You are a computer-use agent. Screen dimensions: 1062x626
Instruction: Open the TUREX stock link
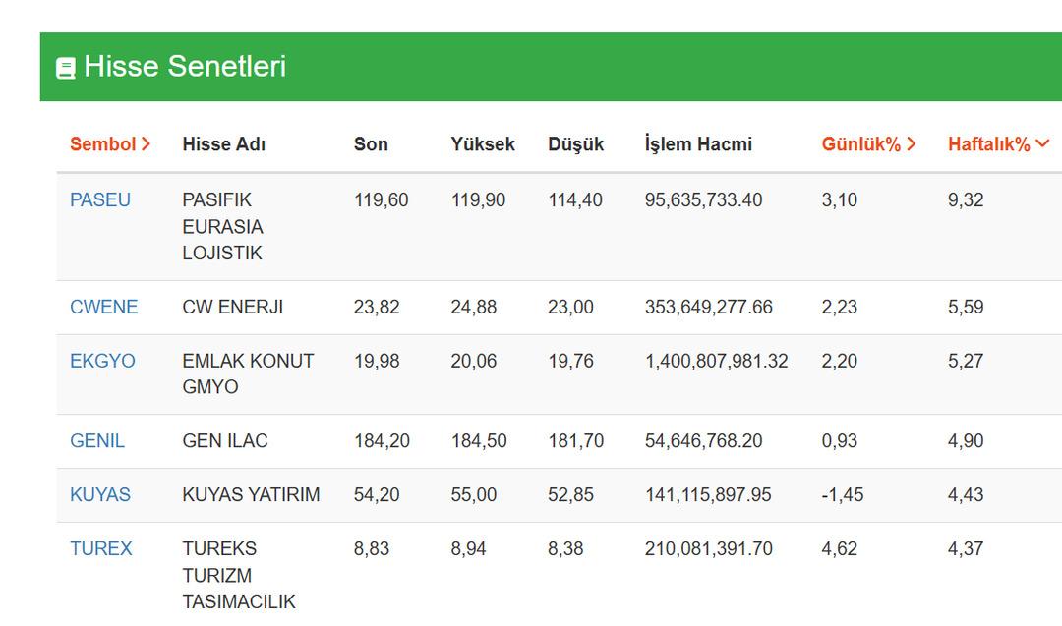pos(100,549)
